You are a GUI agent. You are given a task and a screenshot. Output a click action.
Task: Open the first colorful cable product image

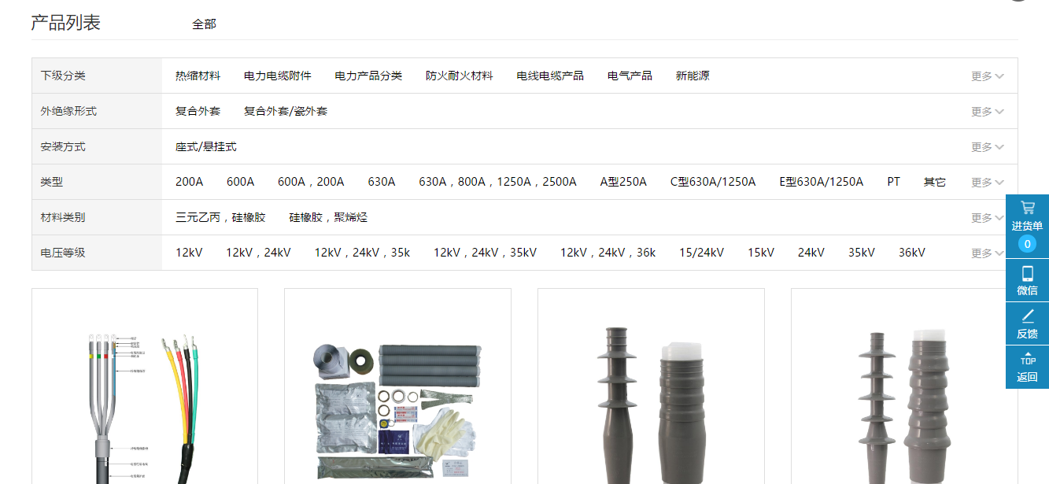pos(144,393)
